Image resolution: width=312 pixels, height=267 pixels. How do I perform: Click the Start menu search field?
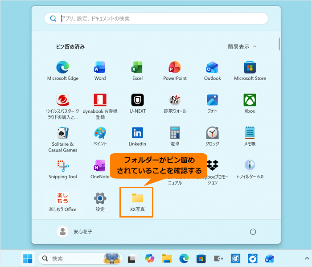[156, 19]
